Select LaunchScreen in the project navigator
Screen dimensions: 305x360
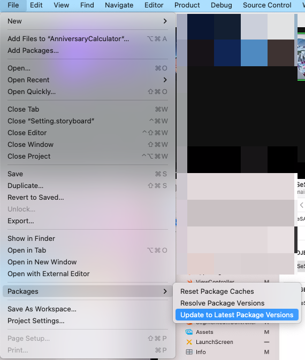(215, 342)
